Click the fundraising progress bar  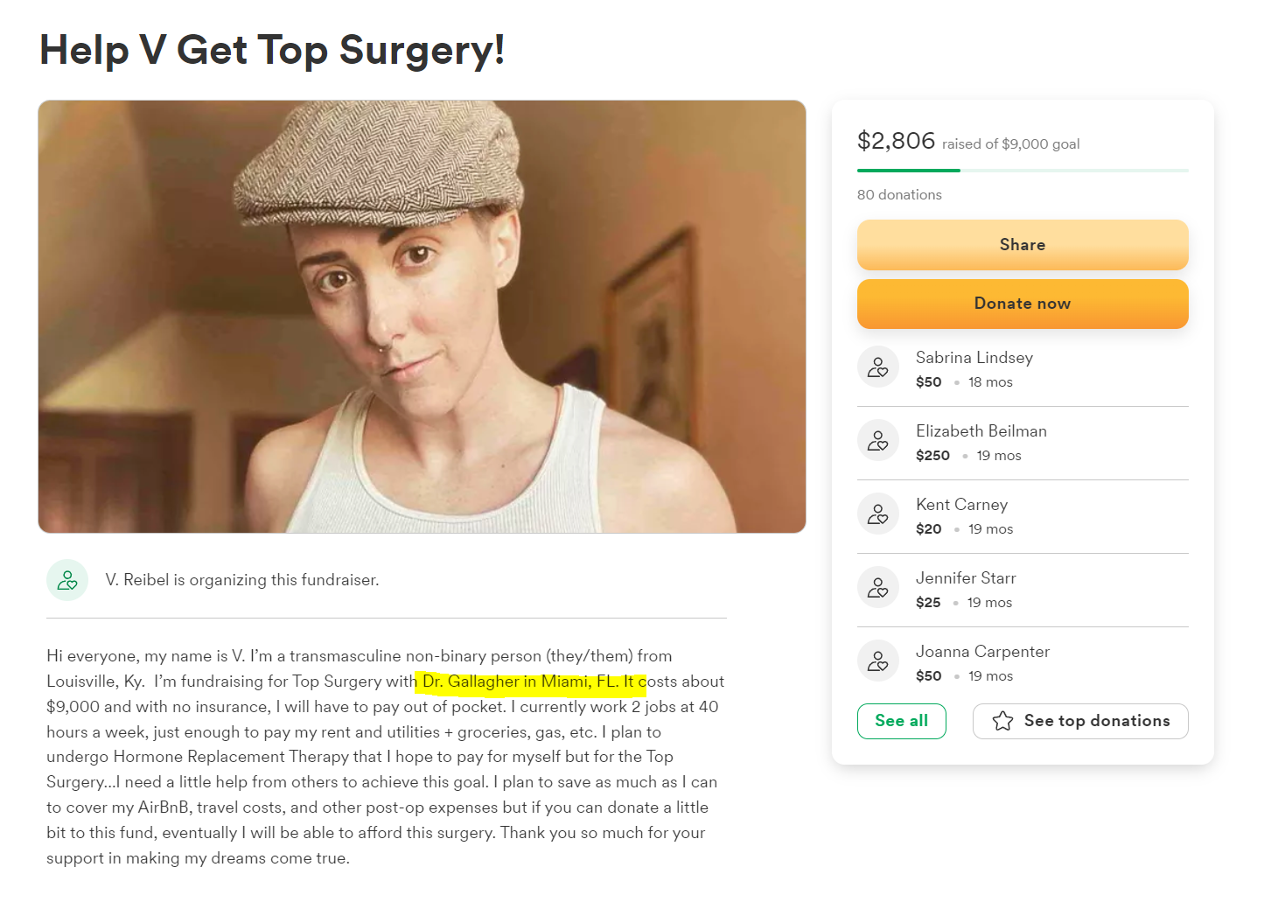pos(1023,171)
